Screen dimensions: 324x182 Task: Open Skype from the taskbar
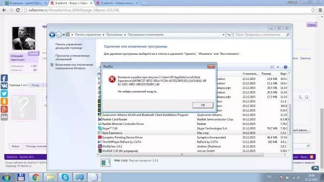[65, 178]
